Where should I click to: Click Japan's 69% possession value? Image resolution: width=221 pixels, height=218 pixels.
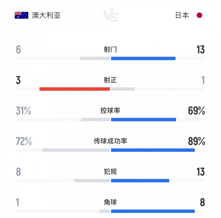196,111
